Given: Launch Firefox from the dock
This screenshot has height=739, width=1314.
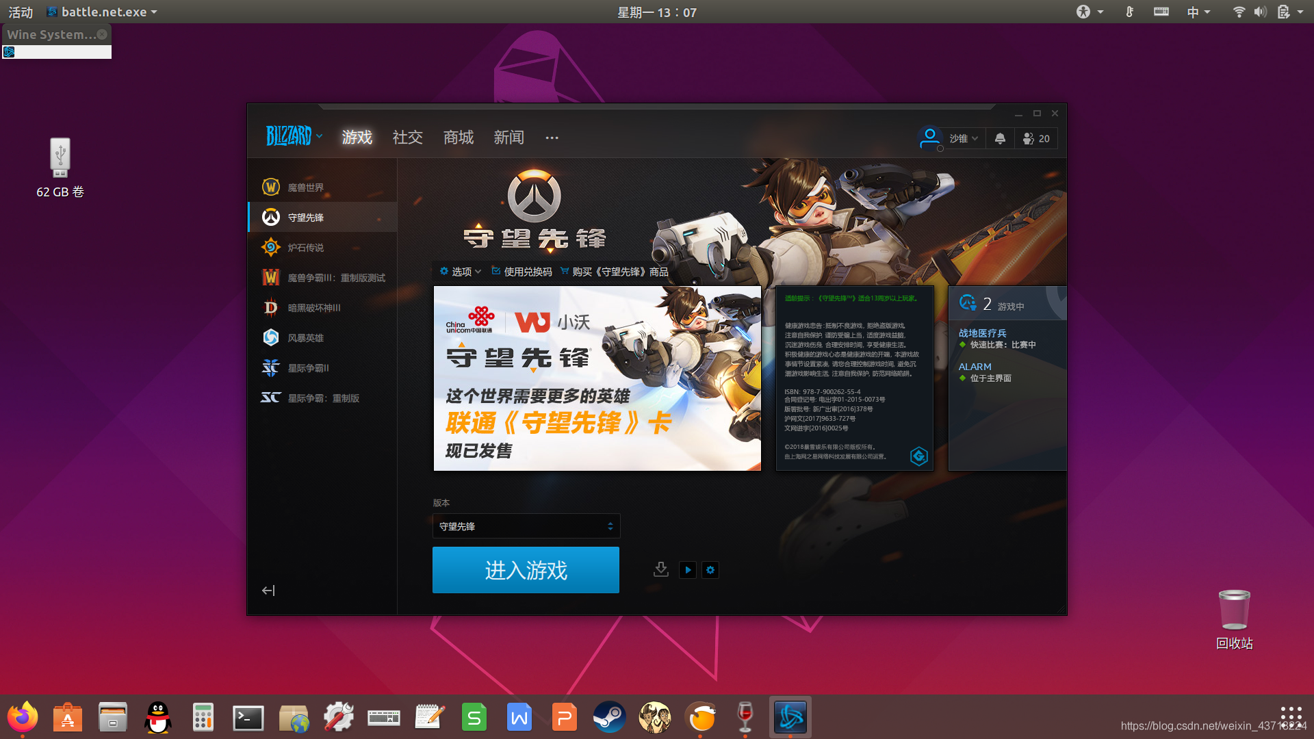Looking at the screenshot, I should pos(23,717).
